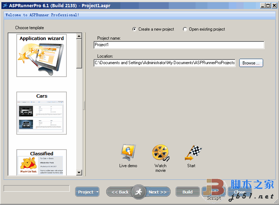
Task: Click the Choose template label
Action: coord(30,28)
